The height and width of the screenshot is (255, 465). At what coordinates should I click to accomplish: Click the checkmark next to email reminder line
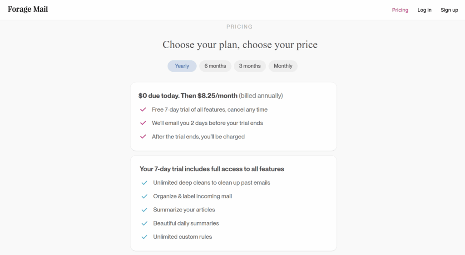[x=143, y=123]
